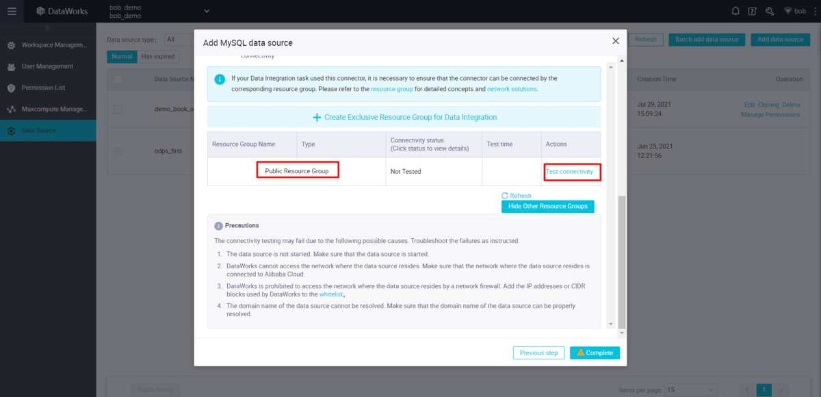
Task: Select the Has expired tab
Action: [x=158, y=56]
